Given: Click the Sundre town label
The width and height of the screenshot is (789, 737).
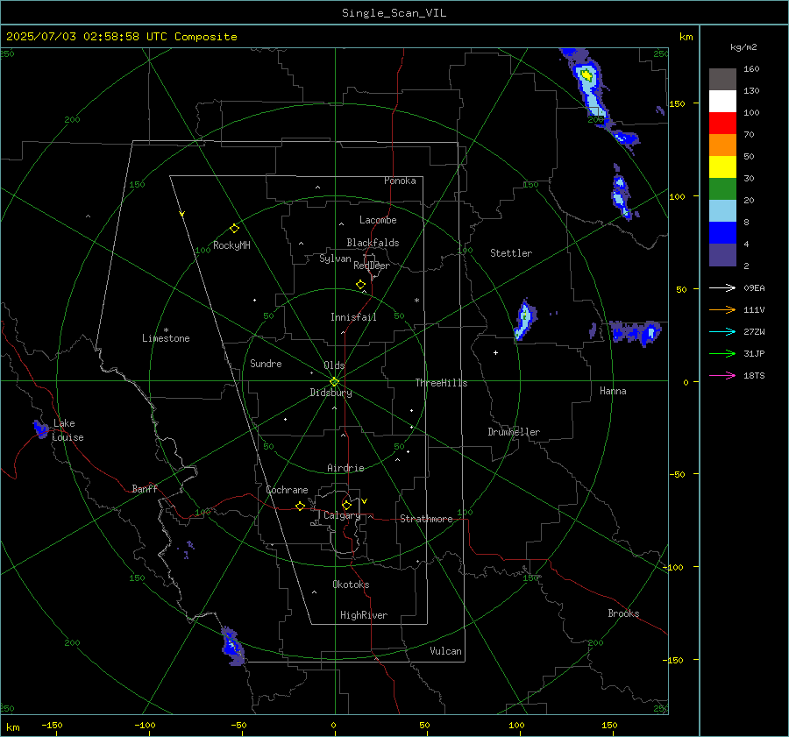Looking at the screenshot, I should click(x=266, y=363).
